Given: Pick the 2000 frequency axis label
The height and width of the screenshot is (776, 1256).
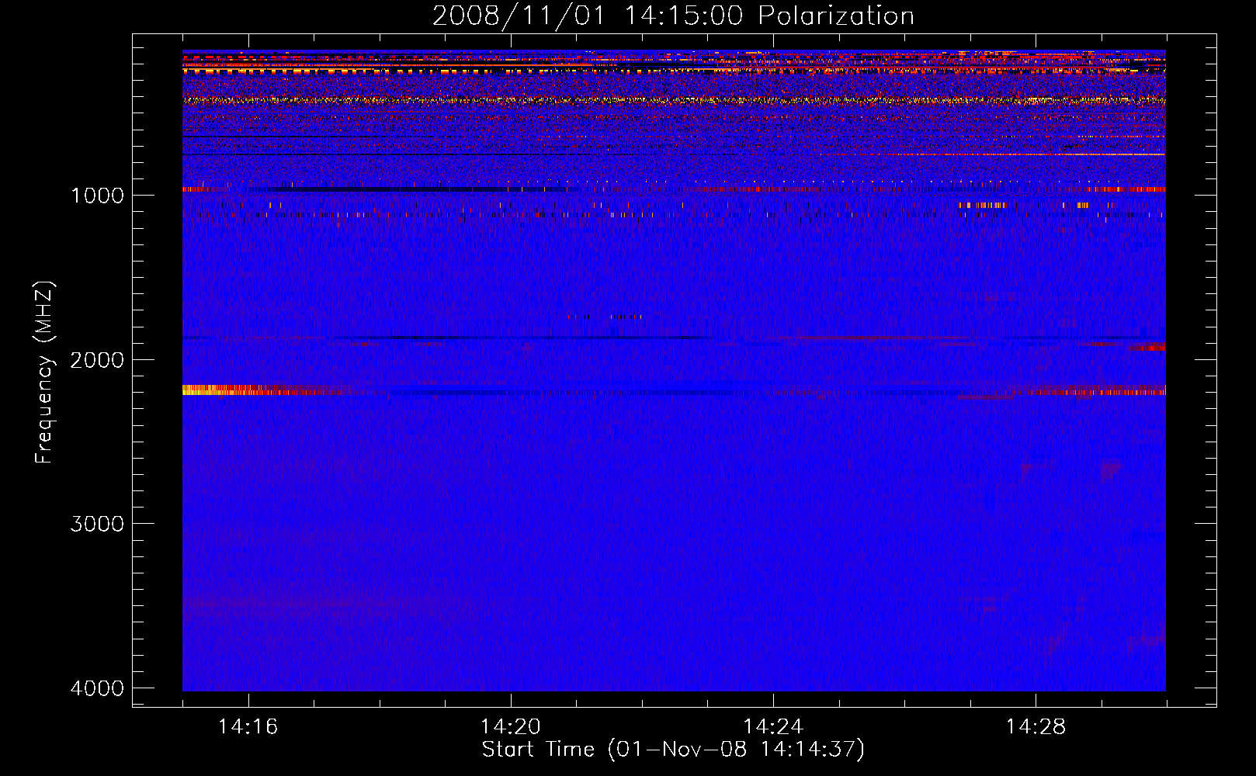Looking at the screenshot, I should (97, 359).
